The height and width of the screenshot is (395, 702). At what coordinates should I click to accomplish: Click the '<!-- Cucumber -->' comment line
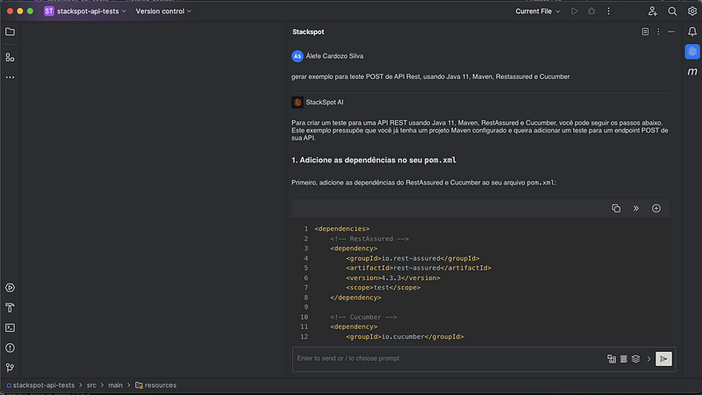363,317
